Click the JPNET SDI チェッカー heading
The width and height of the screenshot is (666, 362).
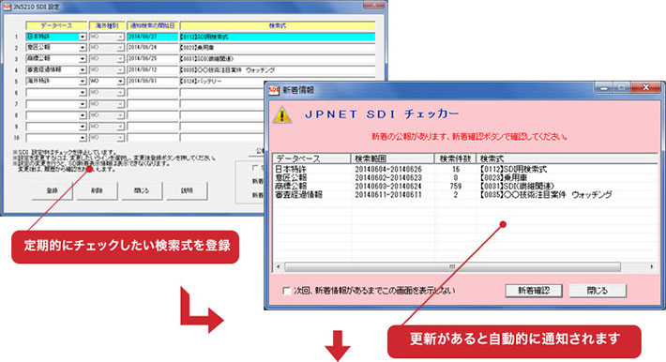382,113
